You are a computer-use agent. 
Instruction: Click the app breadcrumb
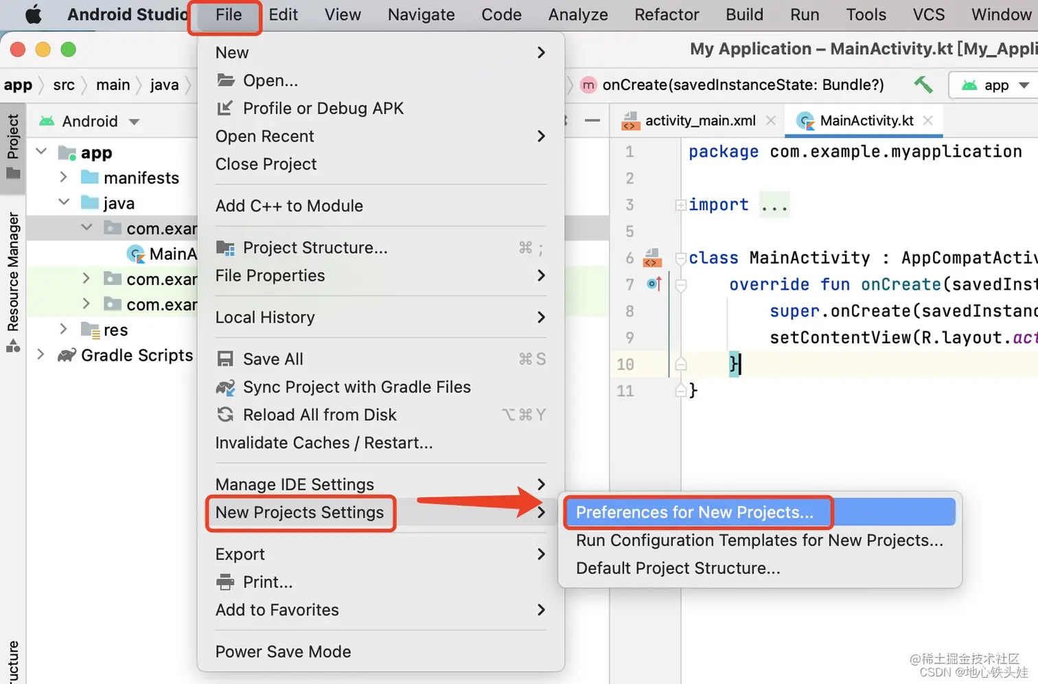coord(18,85)
